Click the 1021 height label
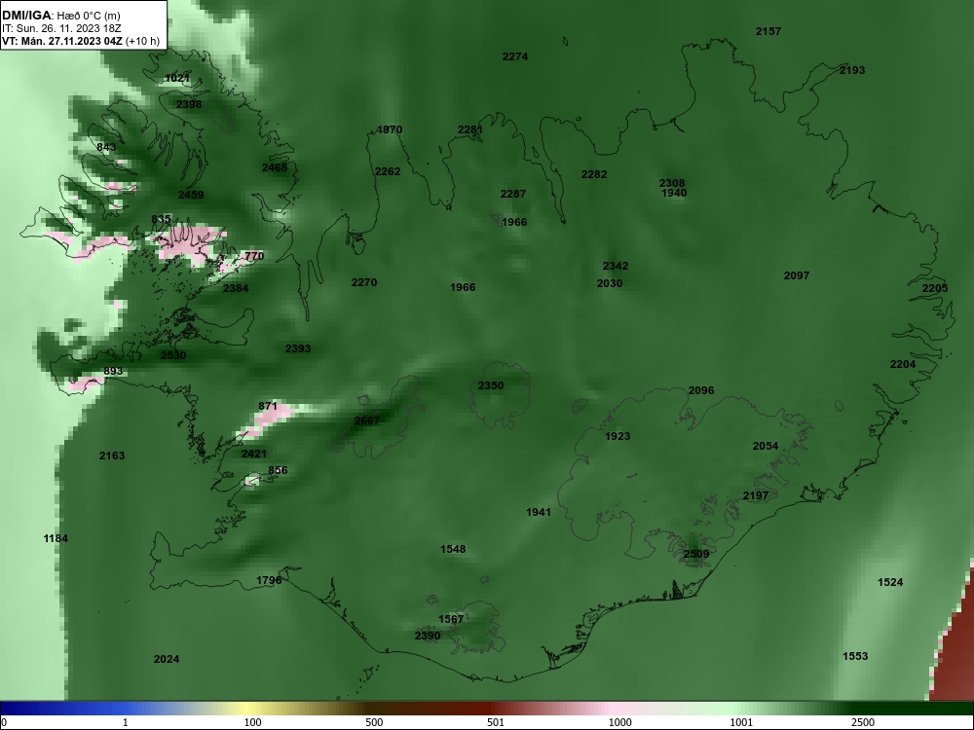The width and height of the screenshot is (974, 730). click(177, 78)
